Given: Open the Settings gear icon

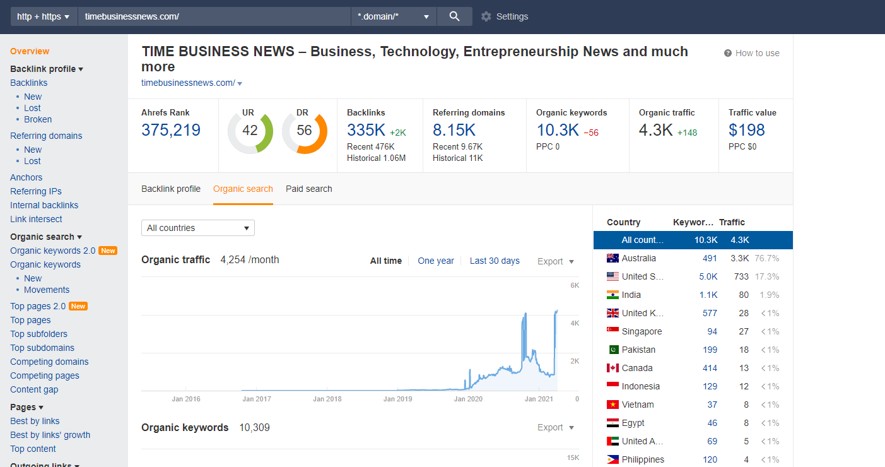Looking at the screenshot, I should point(486,16).
